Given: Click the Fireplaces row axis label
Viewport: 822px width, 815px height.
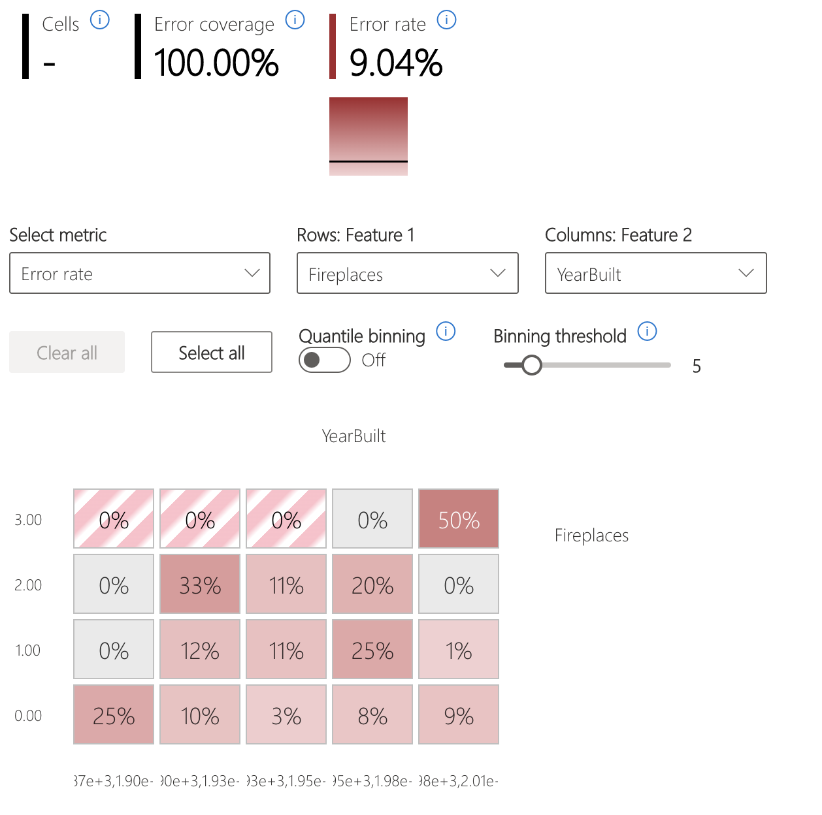Looking at the screenshot, I should click(591, 535).
